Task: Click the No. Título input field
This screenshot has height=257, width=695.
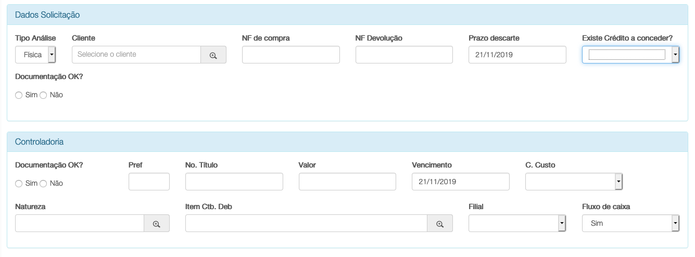Action: [x=234, y=182]
